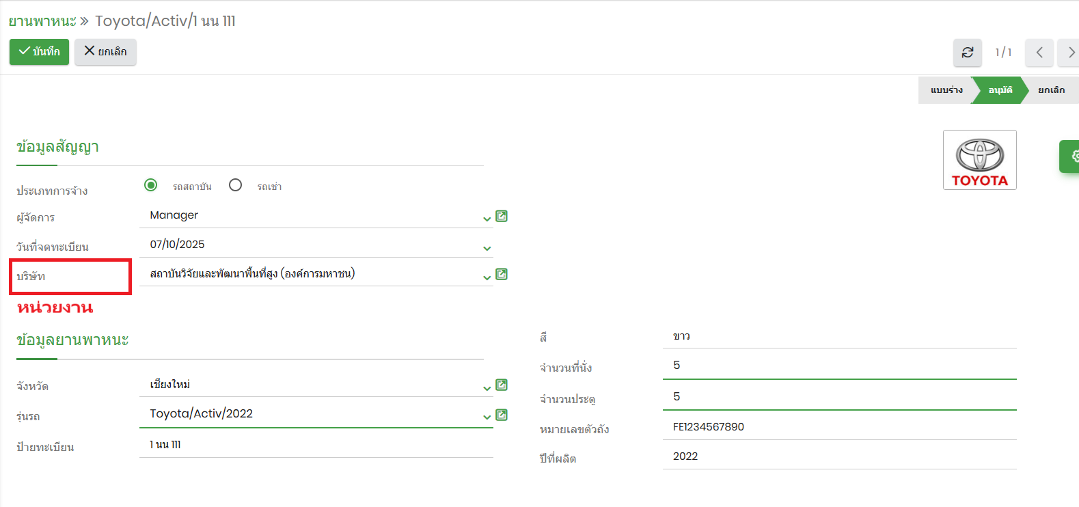Image resolution: width=1079 pixels, height=507 pixels.
Task: Open registration date 07/10/2025 dropdown
Action: point(487,248)
